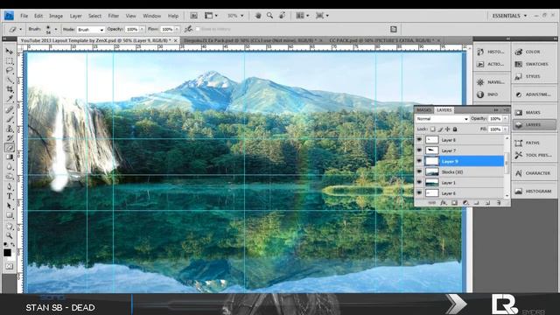Switch to the Masks tab beside Layers
560x315 pixels.
pos(423,110)
